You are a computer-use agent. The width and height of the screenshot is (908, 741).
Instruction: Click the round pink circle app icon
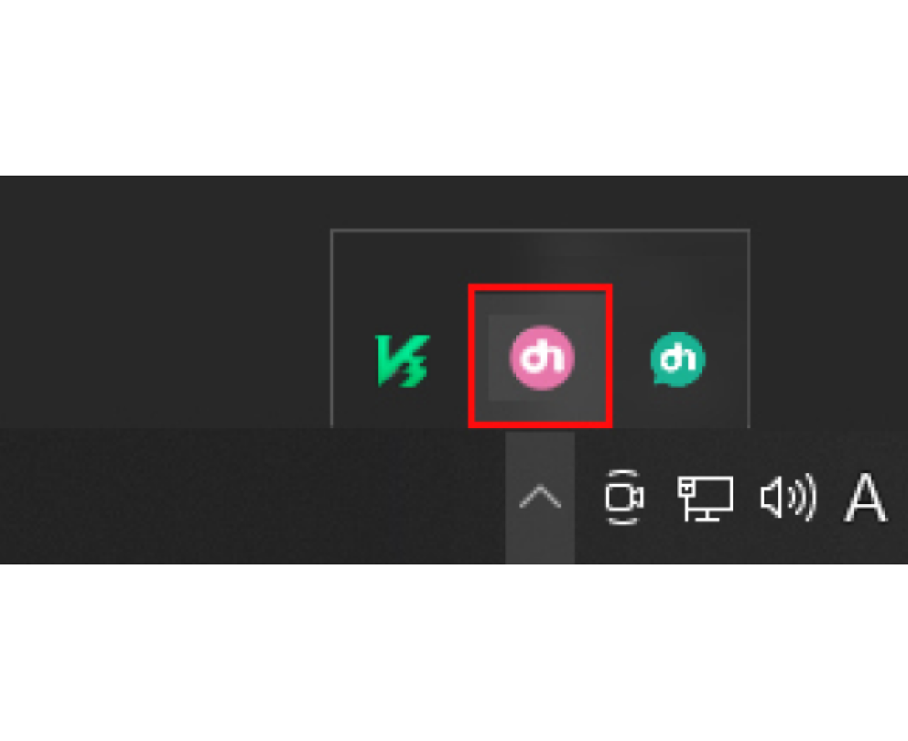pyautogui.click(x=542, y=358)
